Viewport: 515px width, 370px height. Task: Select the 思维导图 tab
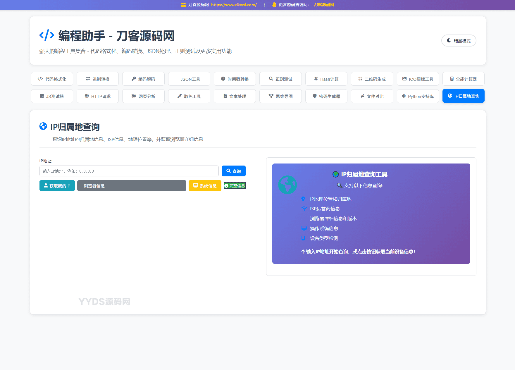[280, 96]
